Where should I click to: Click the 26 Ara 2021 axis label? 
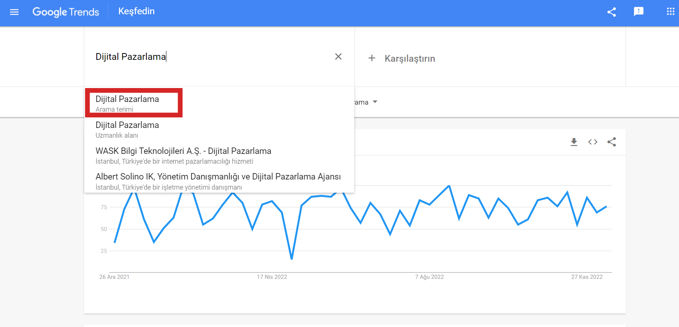(x=114, y=277)
